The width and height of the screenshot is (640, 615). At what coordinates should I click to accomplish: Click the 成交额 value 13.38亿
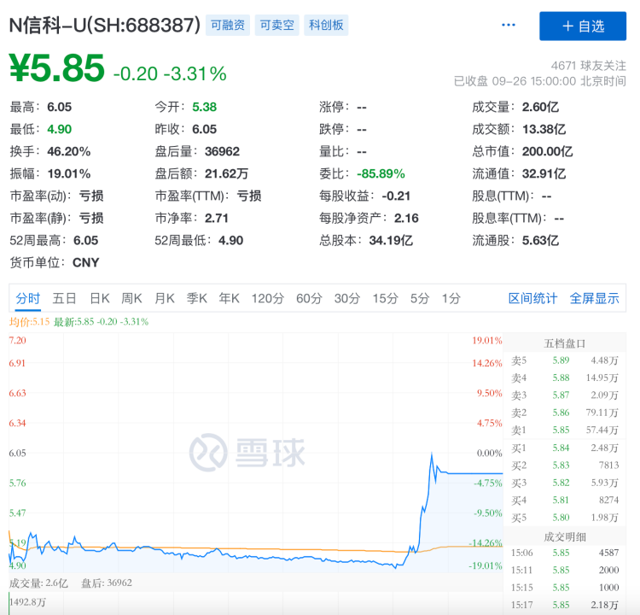pos(544,129)
